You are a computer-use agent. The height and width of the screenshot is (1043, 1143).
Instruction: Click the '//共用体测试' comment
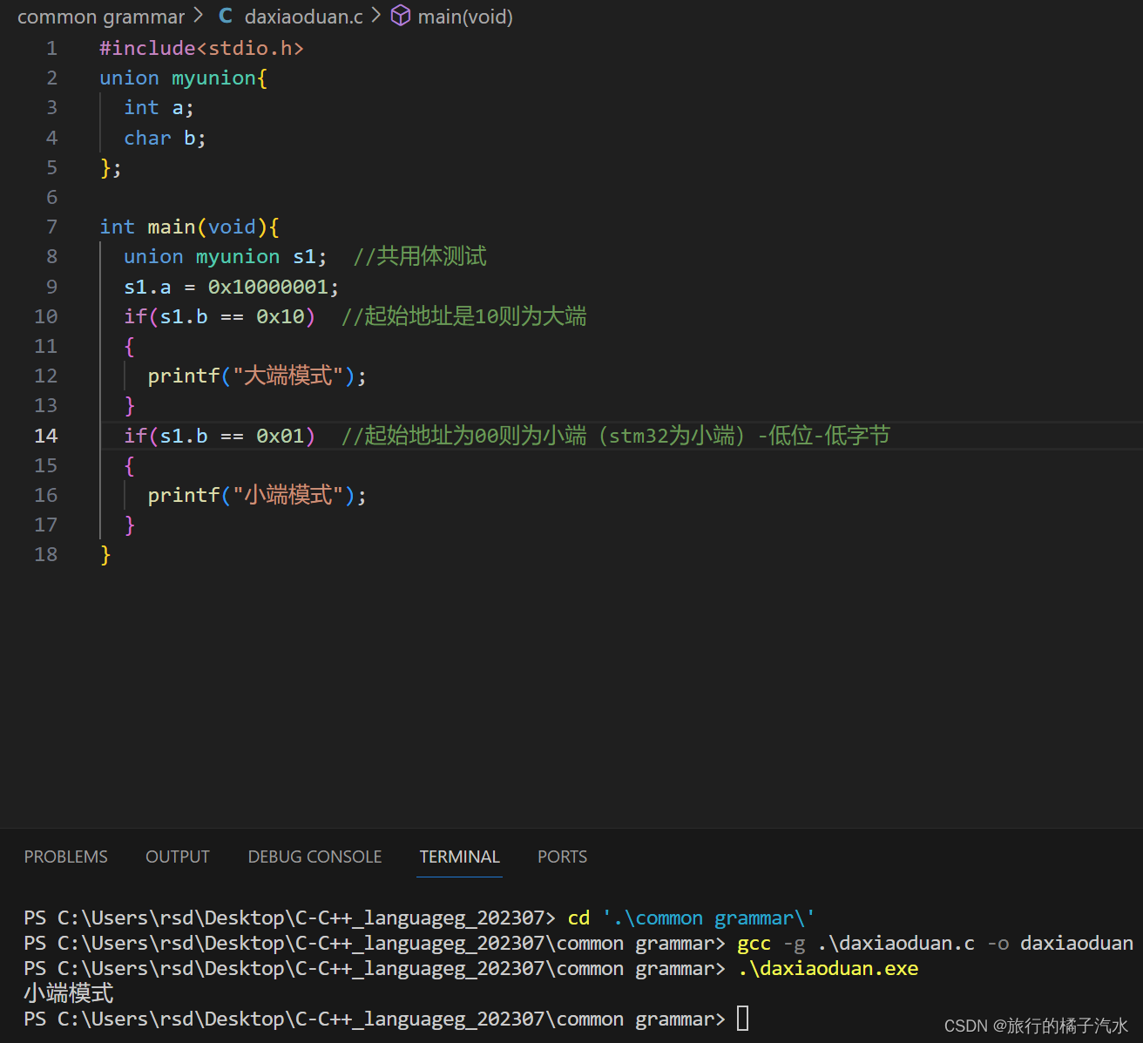click(420, 256)
